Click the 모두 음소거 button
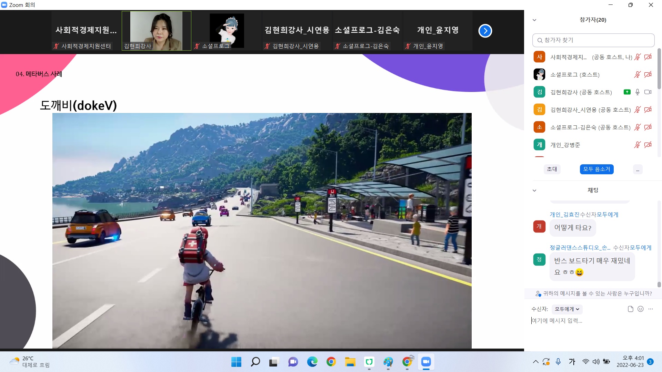The image size is (662, 372). (596, 169)
